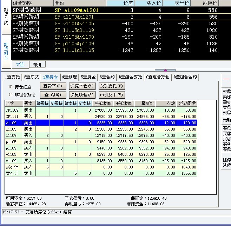Select the SP v1101&v1105 spread row
Viewport: 231px width, 226px height.
[x=121, y=24]
